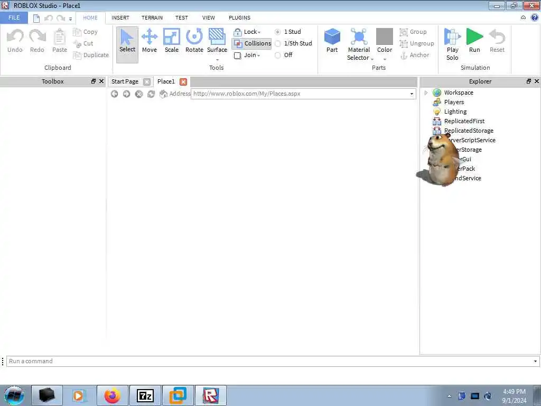
Task: Go forward in the browser pane
Action: tap(127, 94)
